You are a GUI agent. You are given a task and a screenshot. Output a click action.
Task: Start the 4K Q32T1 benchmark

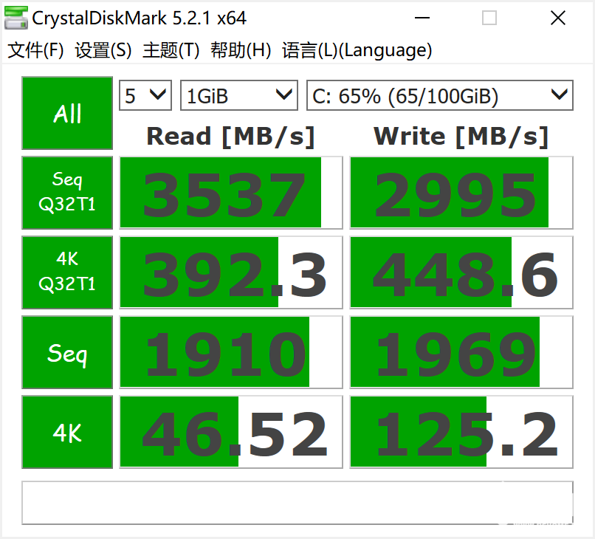pyautogui.click(x=67, y=272)
